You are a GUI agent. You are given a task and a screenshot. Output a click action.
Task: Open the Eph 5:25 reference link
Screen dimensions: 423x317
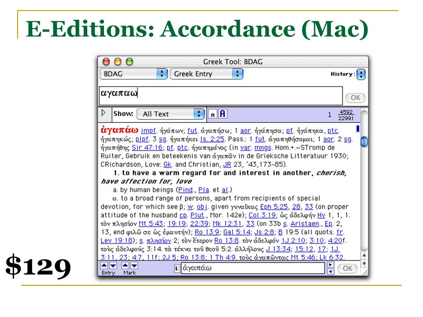point(274,207)
